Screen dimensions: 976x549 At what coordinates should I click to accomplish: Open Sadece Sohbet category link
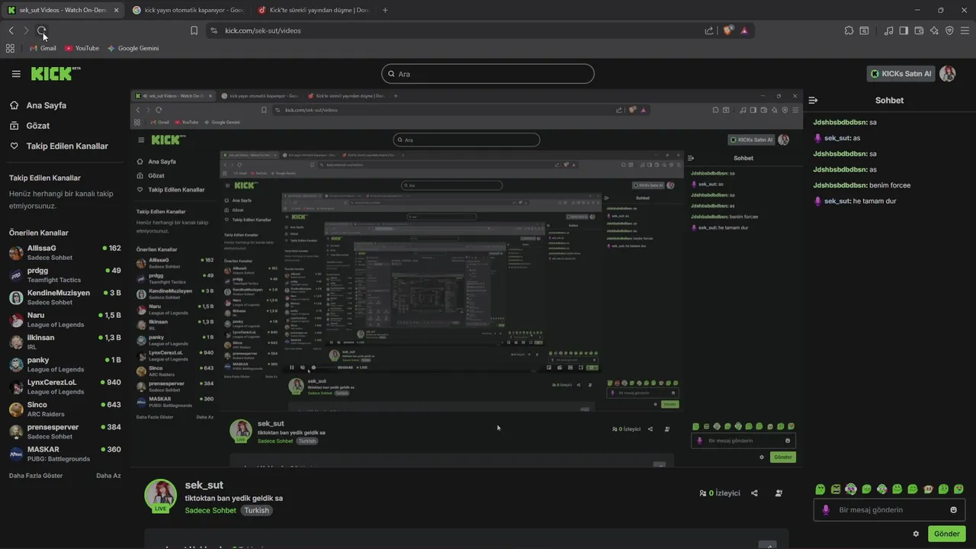[x=210, y=510]
